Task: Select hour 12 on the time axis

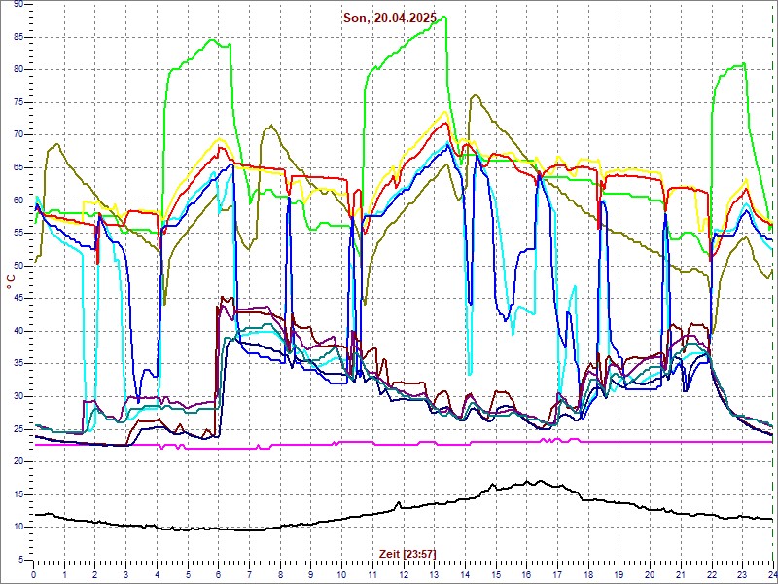Action: point(403,574)
